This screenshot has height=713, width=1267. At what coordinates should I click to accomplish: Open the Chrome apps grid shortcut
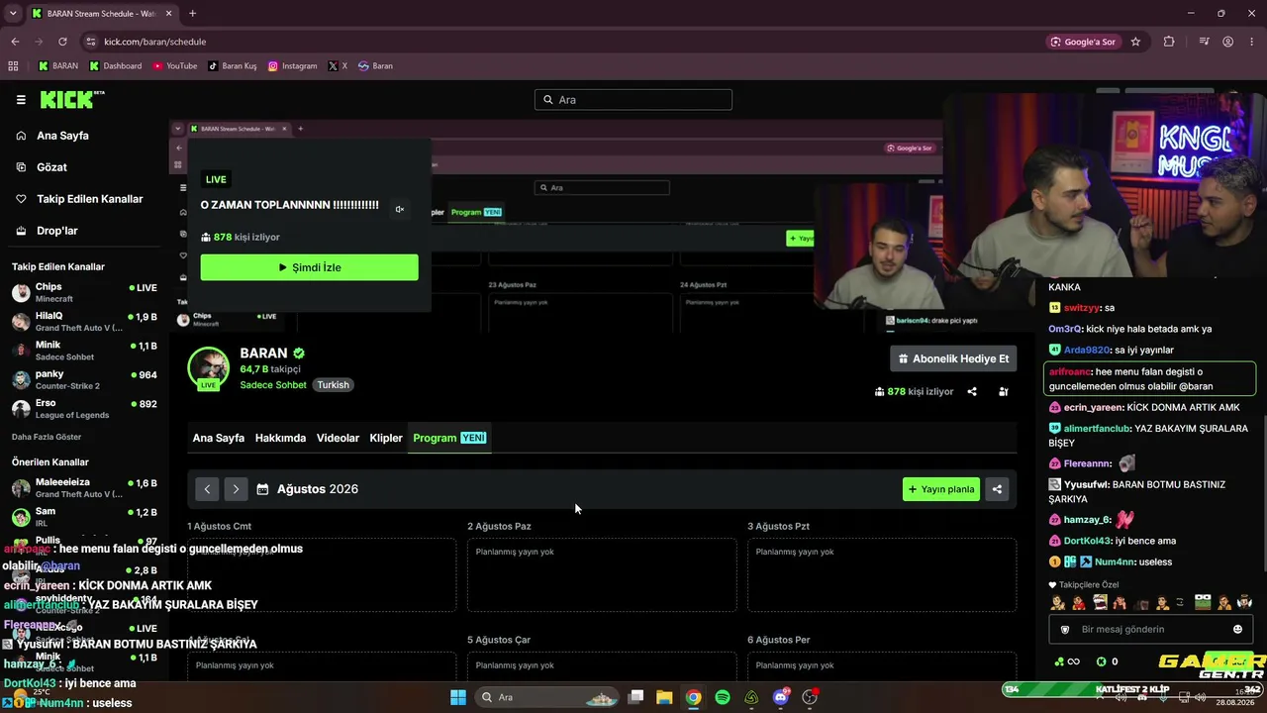(x=13, y=66)
